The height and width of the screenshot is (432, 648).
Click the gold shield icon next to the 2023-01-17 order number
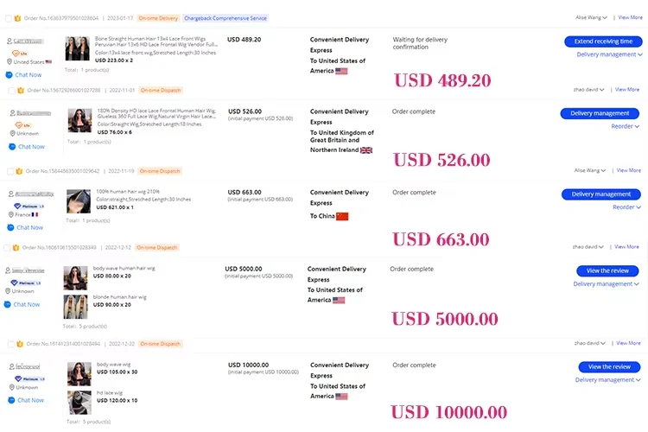point(17,17)
